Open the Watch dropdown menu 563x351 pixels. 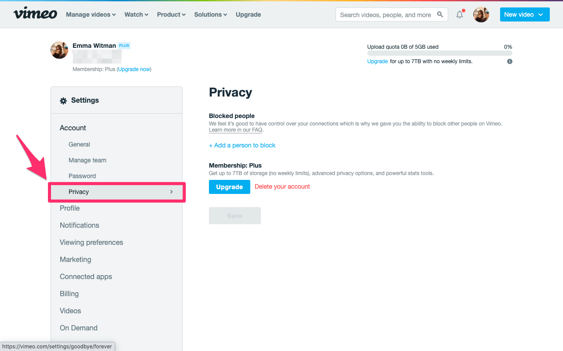click(136, 14)
